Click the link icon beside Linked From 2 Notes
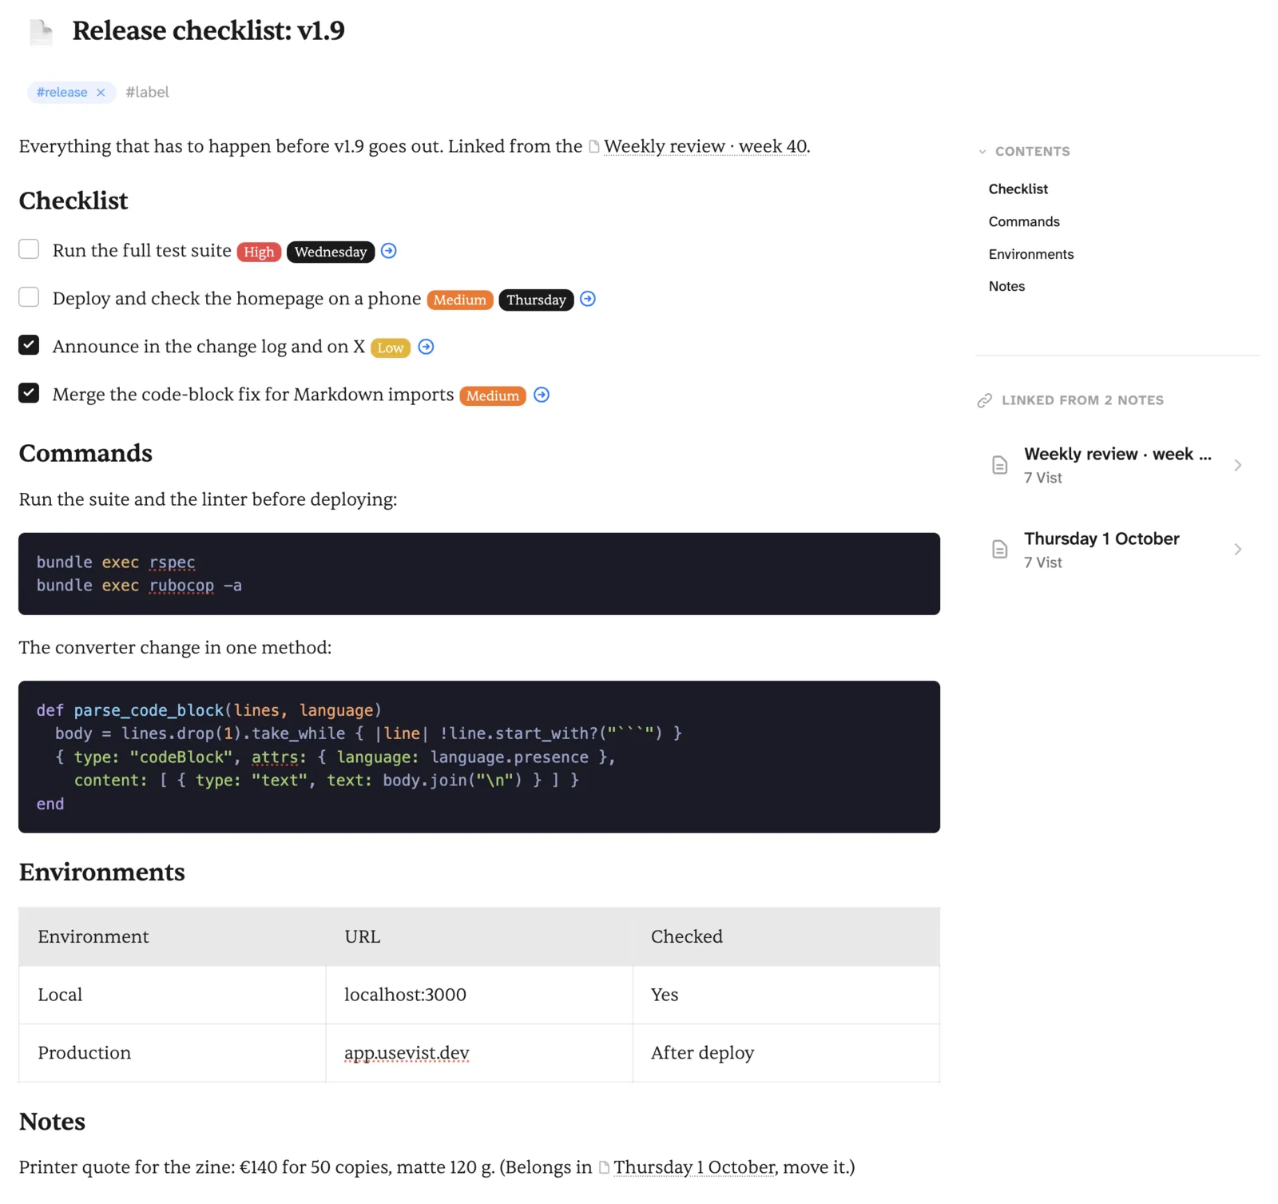Image resolution: width=1278 pixels, height=1204 pixels. [x=985, y=400]
